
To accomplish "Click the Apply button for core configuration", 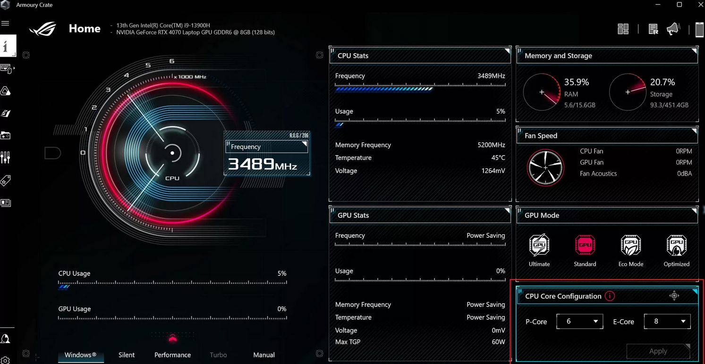I will (658, 351).
